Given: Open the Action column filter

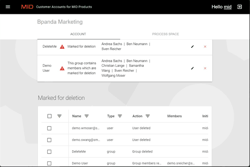Looking at the screenshot, I should pos(148,116).
